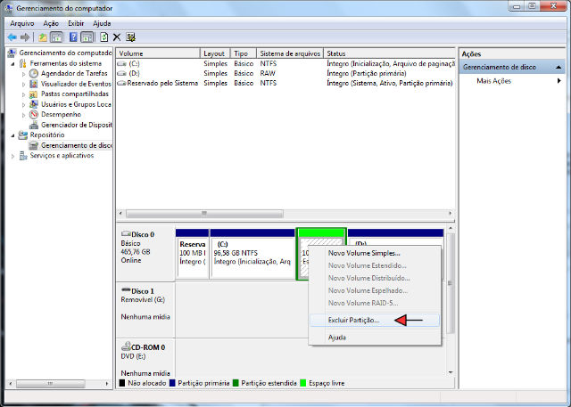Sort by Sistema de arquivos column header

tap(290, 53)
